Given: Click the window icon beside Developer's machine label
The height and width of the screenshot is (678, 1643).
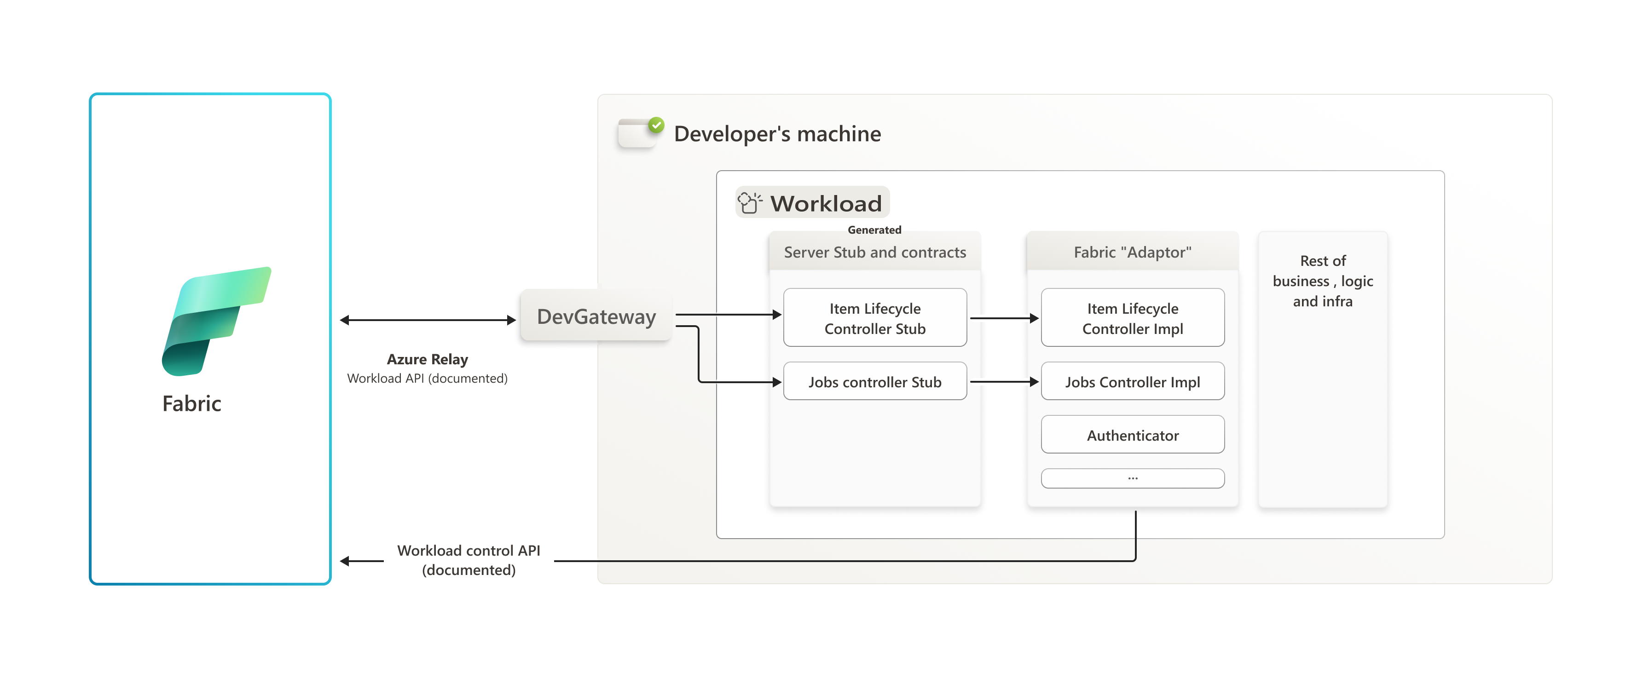Looking at the screenshot, I should pos(637,134).
